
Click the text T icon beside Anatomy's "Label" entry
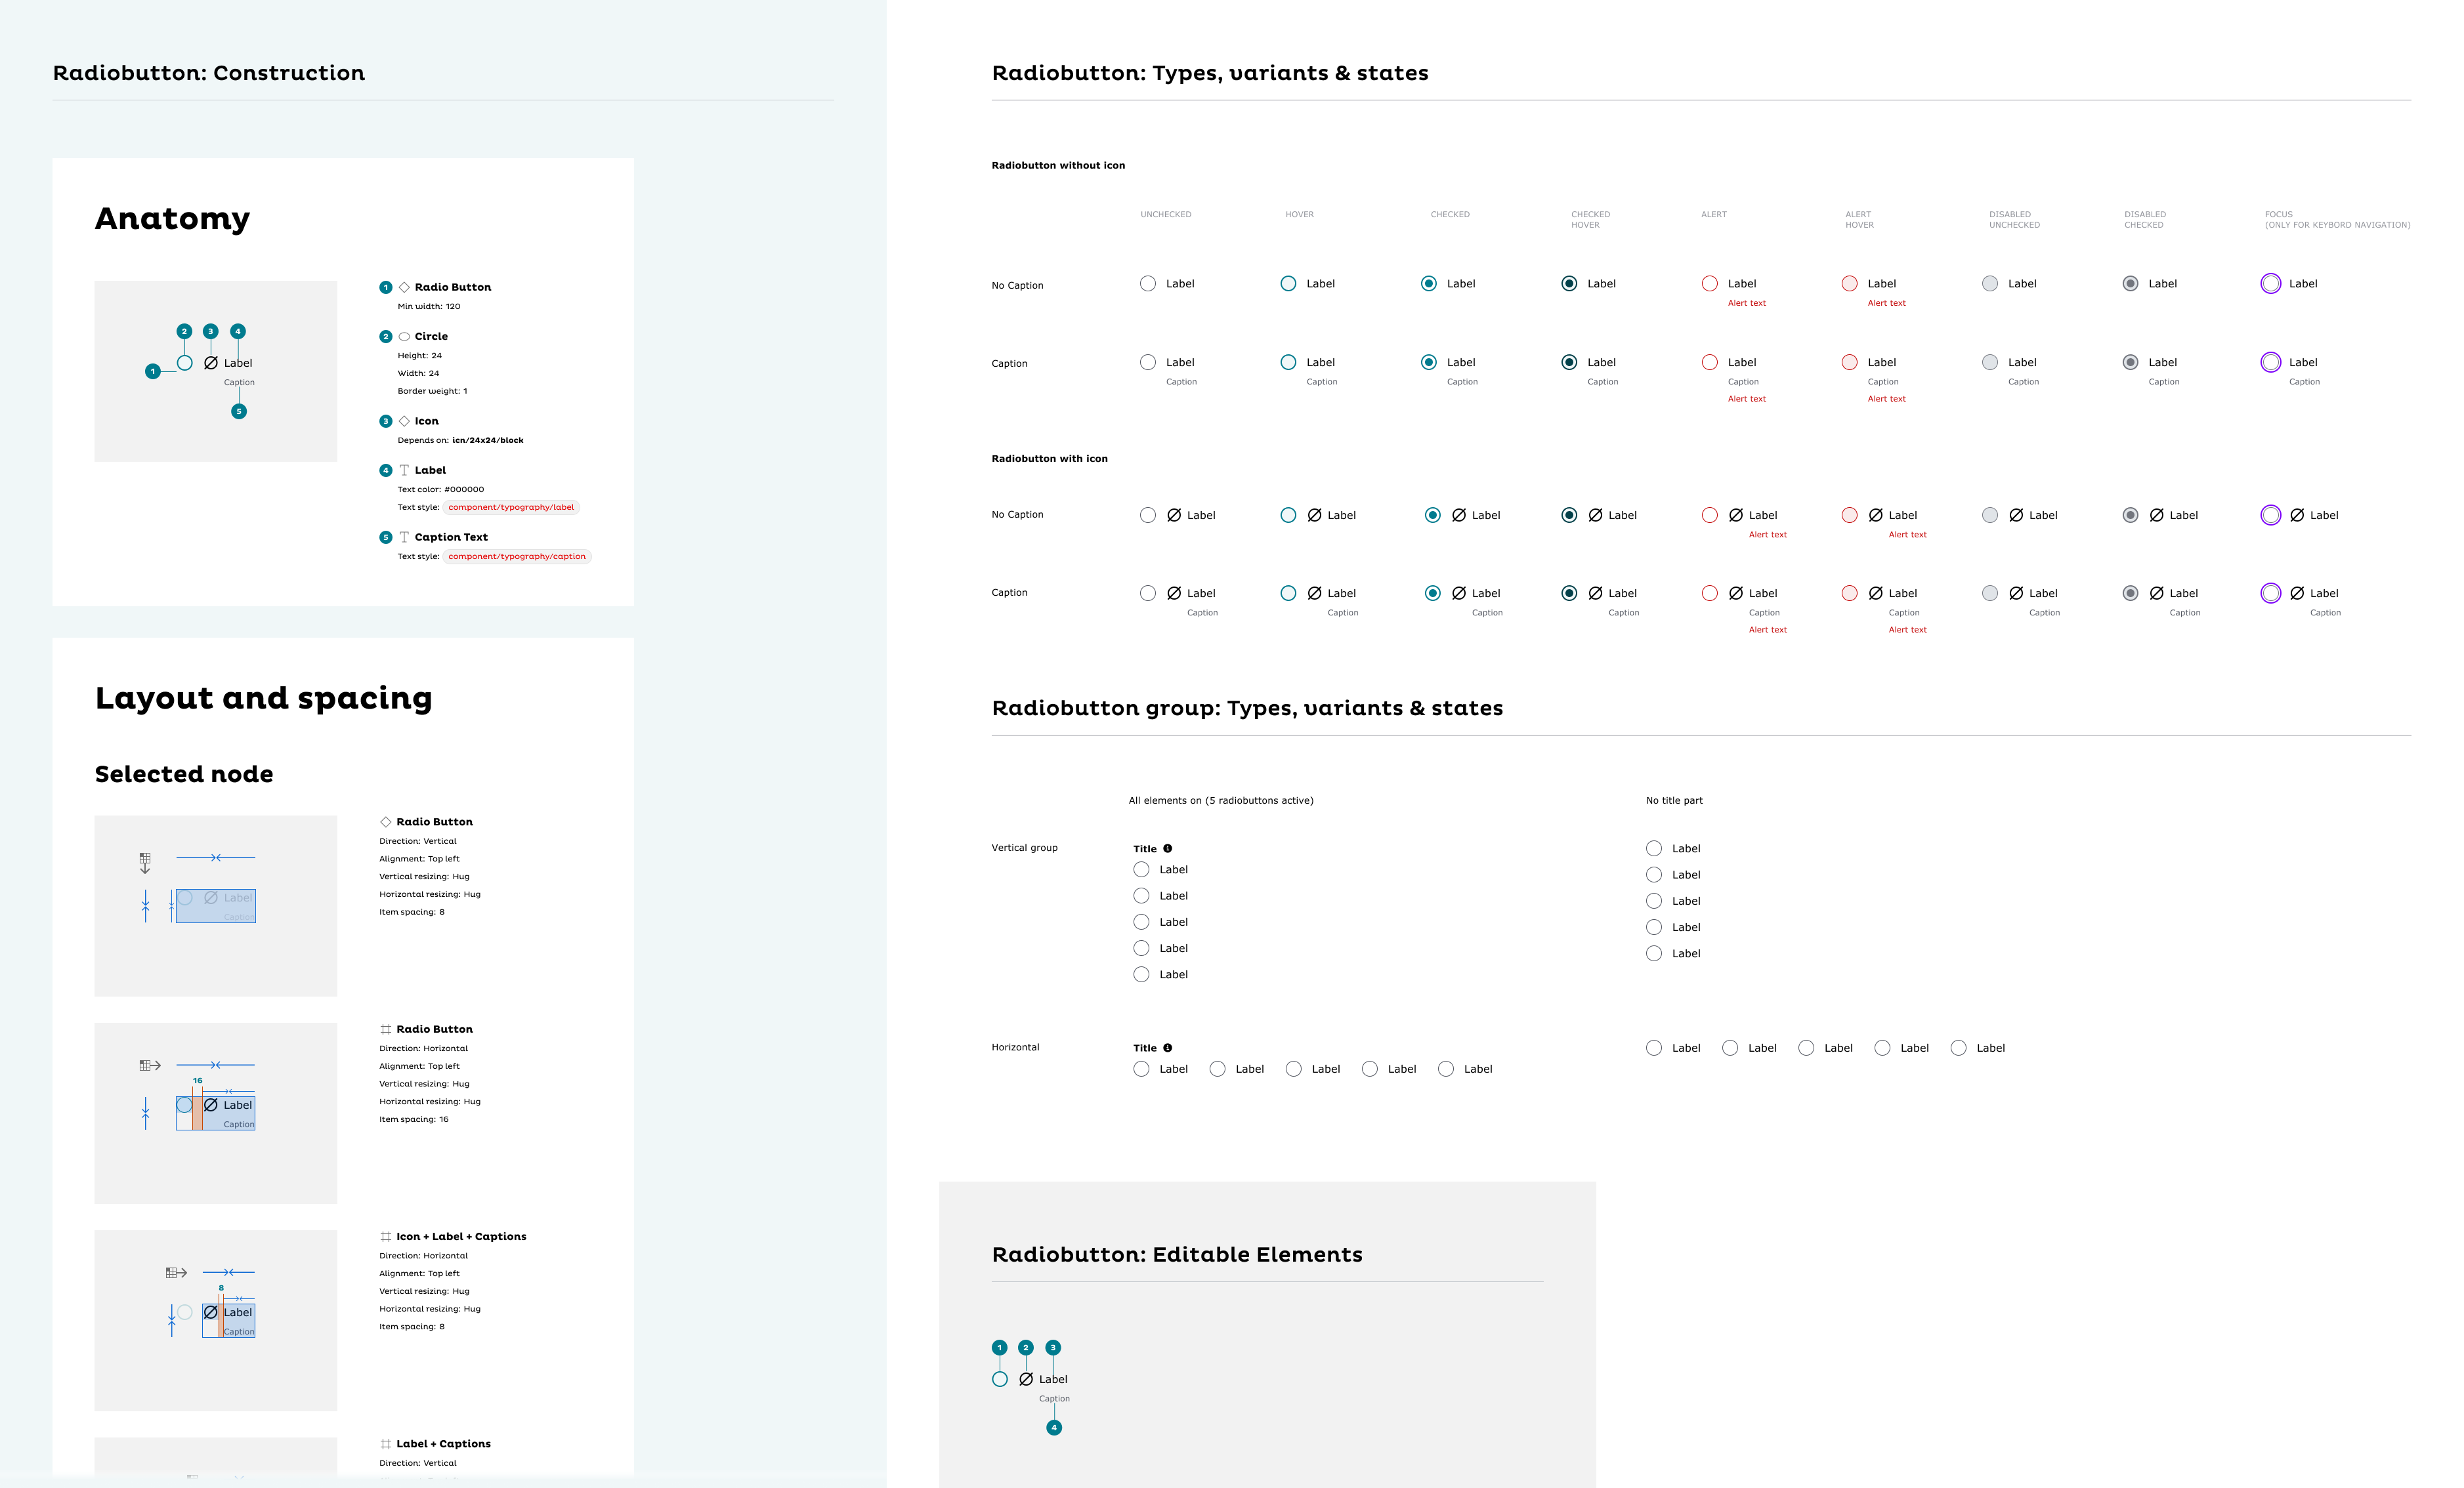(404, 470)
